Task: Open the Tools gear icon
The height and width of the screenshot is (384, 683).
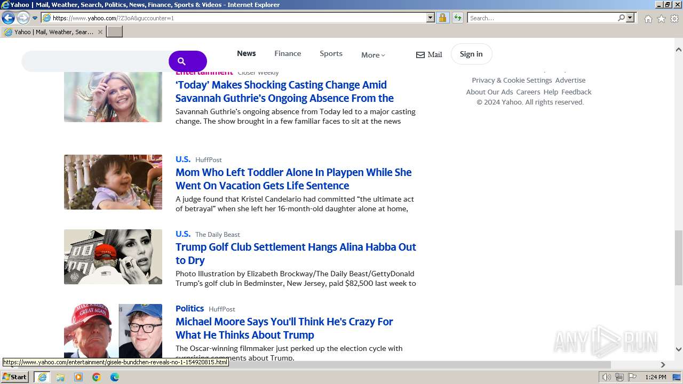Action: [x=674, y=19]
